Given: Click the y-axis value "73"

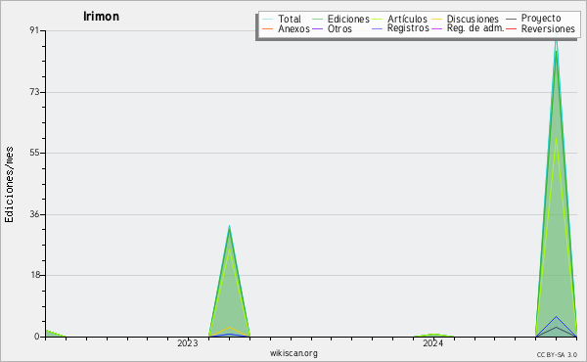Looking at the screenshot, I should point(34,92).
